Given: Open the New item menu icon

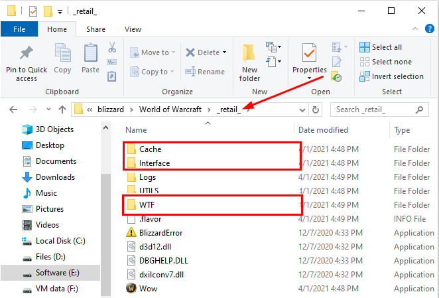Looking at the screenshot, I should click(273, 47).
